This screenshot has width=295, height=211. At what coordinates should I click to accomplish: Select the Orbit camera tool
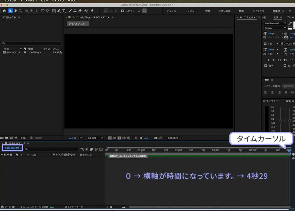pyautogui.click(x=27, y=11)
